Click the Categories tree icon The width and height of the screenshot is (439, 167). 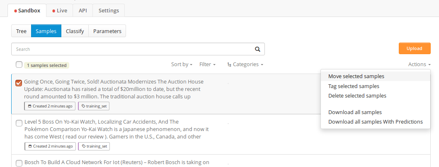pyautogui.click(x=229, y=64)
